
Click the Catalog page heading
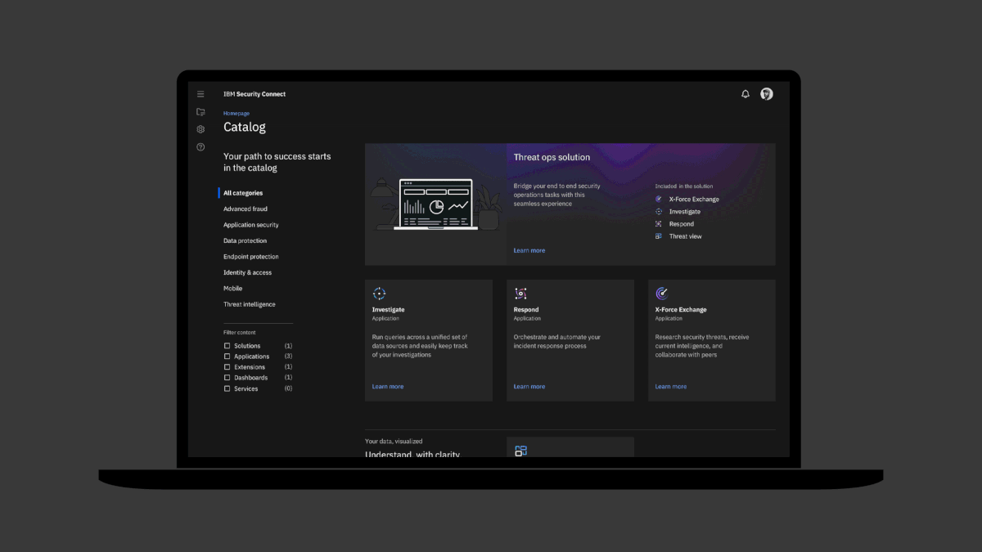pyautogui.click(x=245, y=128)
